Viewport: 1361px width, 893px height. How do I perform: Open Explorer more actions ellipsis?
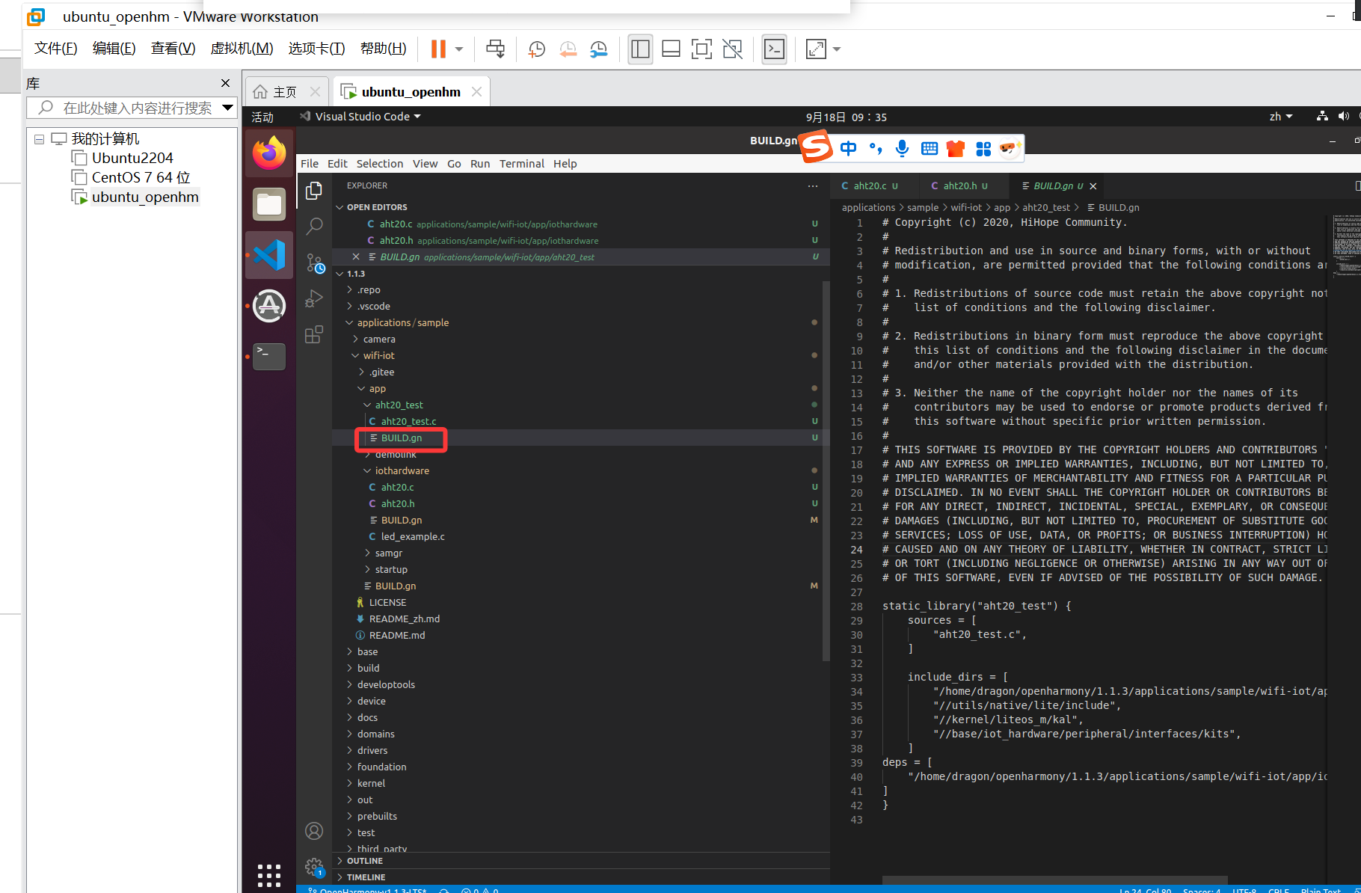point(813,186)
